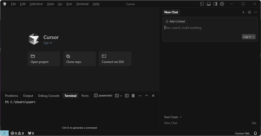This screenshot has height=136, width=261.
Task: Click Clone repo card
Action: click(x=80, y=59)
